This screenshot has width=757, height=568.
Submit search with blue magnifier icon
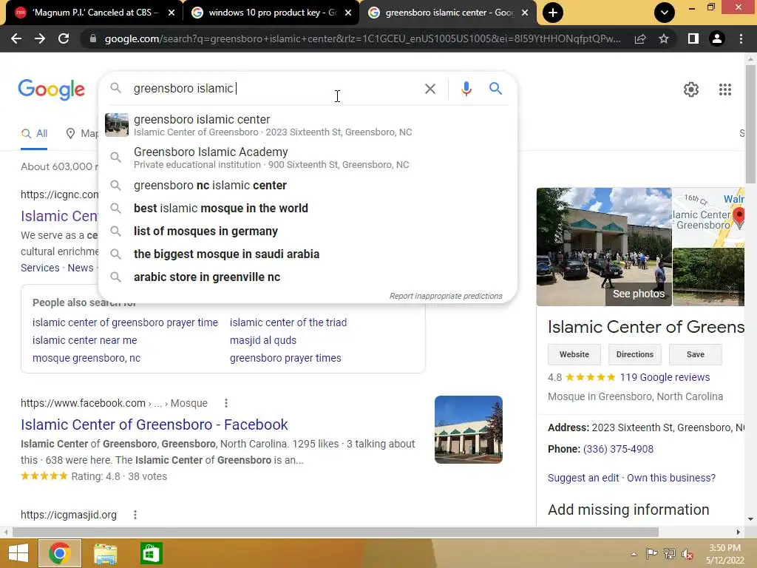495,89
